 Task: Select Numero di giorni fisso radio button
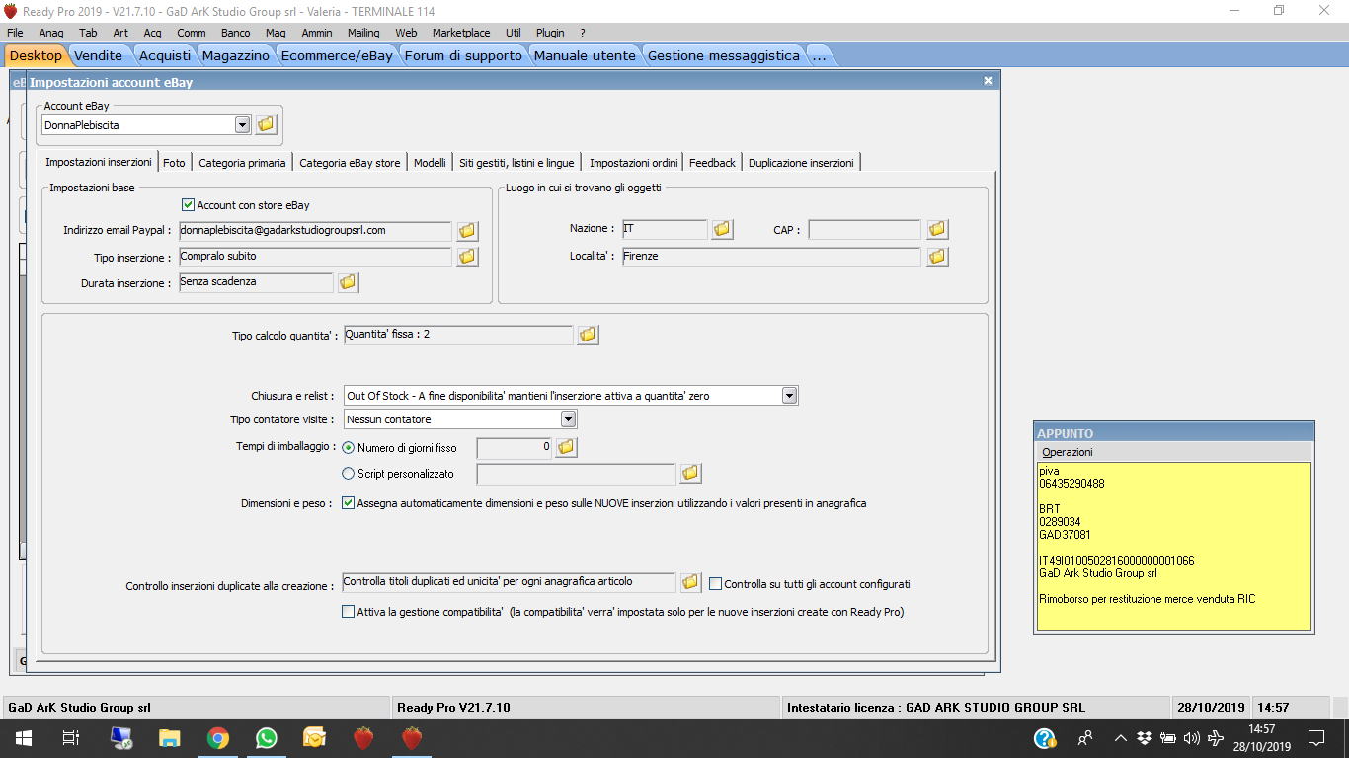[x=348, y=448]
